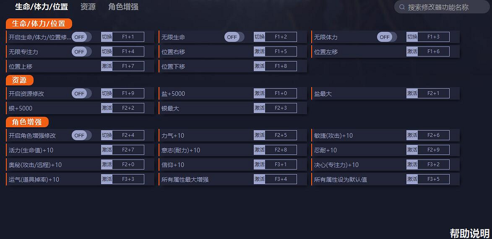This screenshot has height=239, width=492.
Task: Open 帮助说明 help link
Action: tap(469, 233)
